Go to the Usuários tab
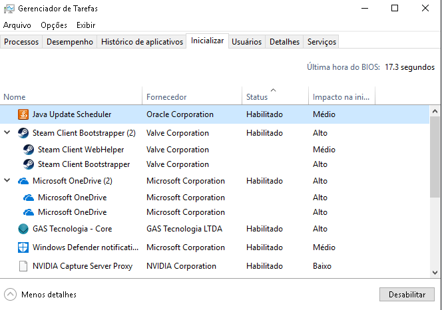 coord(247,42)
